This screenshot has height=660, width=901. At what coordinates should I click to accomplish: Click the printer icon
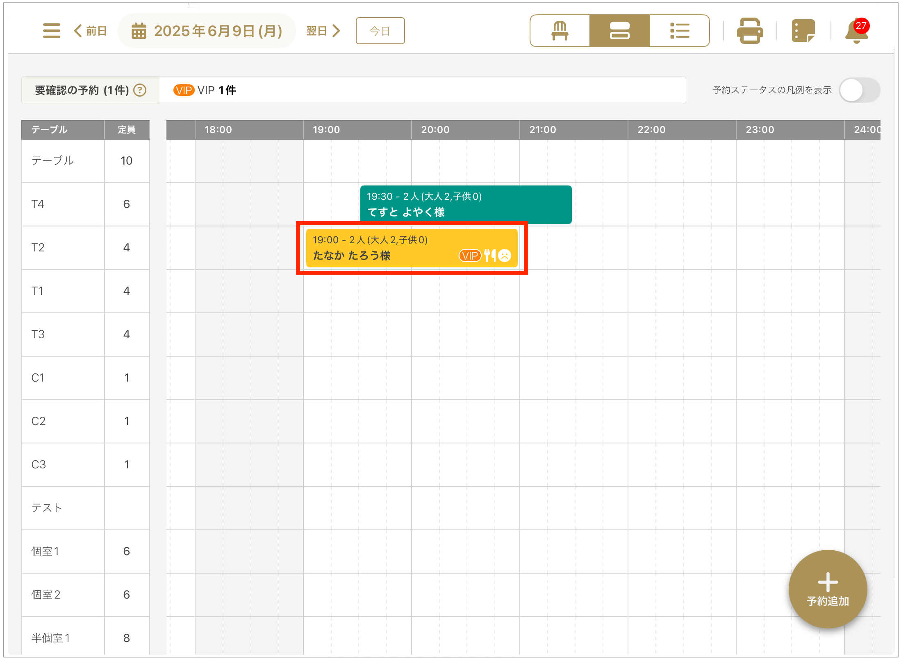point(749,31)
